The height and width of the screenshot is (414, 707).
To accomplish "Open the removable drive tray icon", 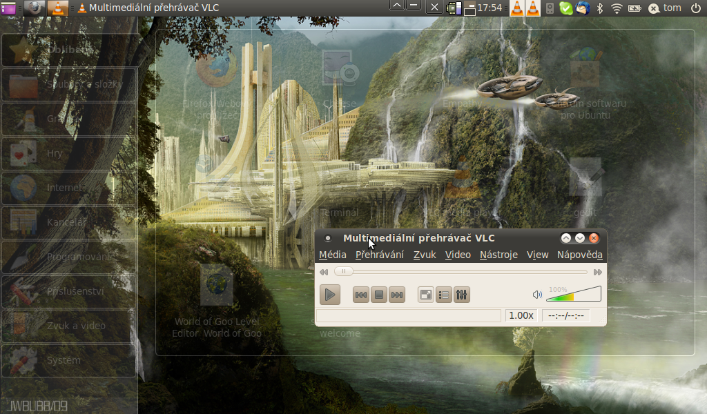I will pos(550,8).
